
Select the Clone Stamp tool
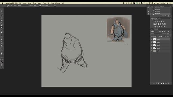[2, 30]
